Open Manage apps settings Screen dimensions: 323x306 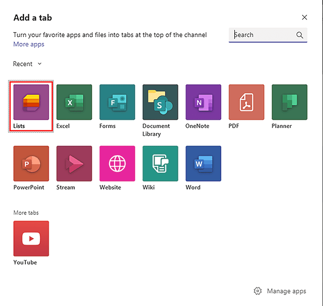286,291
